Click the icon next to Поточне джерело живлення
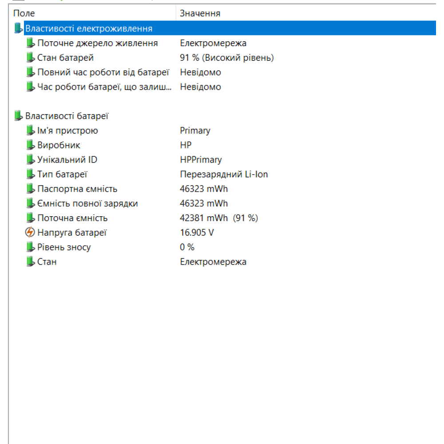Screen dimensions: 444x444 (30, 43)
